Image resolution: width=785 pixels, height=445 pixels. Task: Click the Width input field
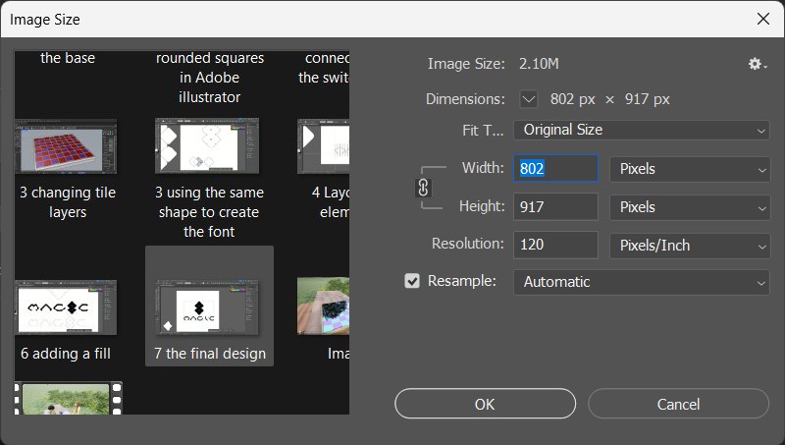[x=555, y=169]
